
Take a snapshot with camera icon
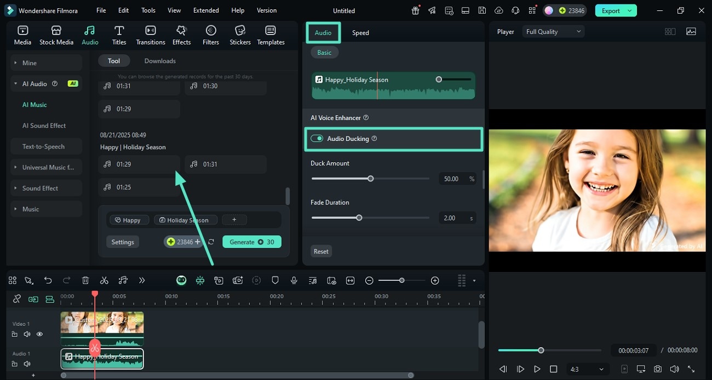(658, 369)
